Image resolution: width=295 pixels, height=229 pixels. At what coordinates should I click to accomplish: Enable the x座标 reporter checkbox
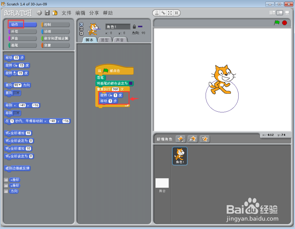click(x=6, y=180)
